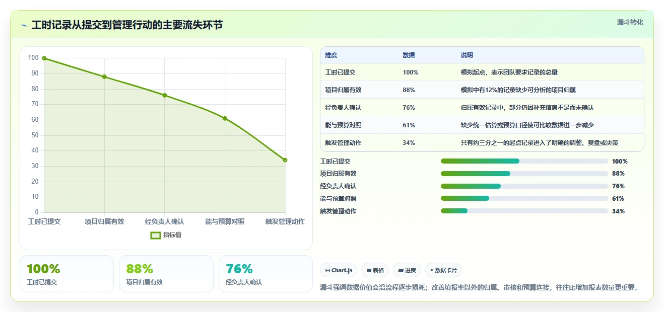This screenshot has width=664, height=312.
Task: Click the 项目归属有效 x-axis label on the chart
Action: point(104,221)
